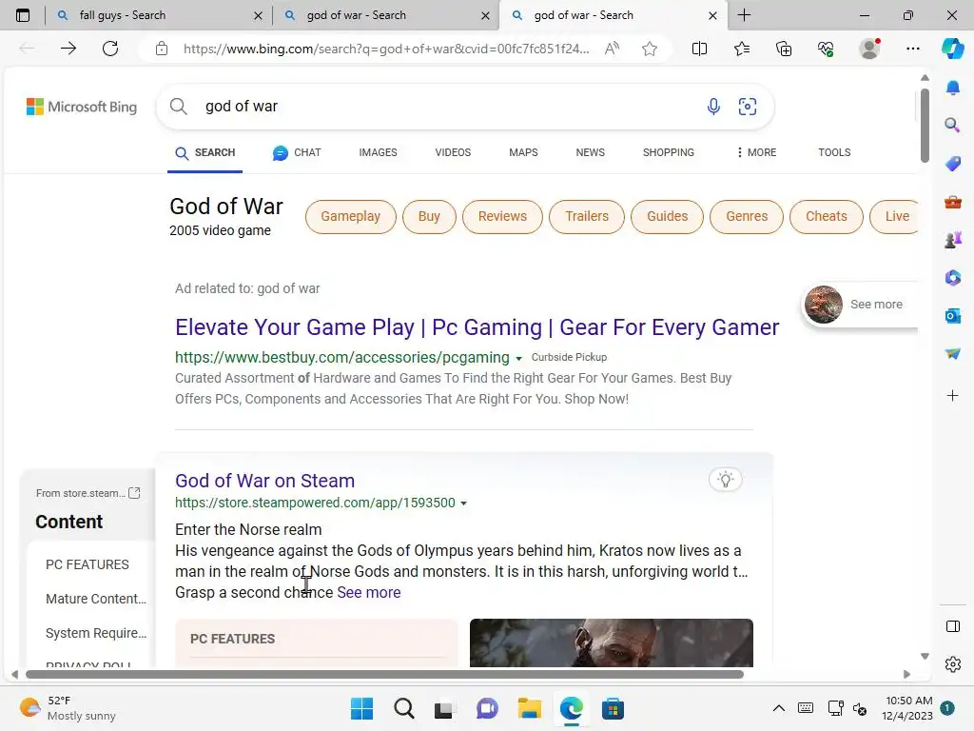
Task: Select PC FEATURES in Content panel
Action: coord(88,564)
